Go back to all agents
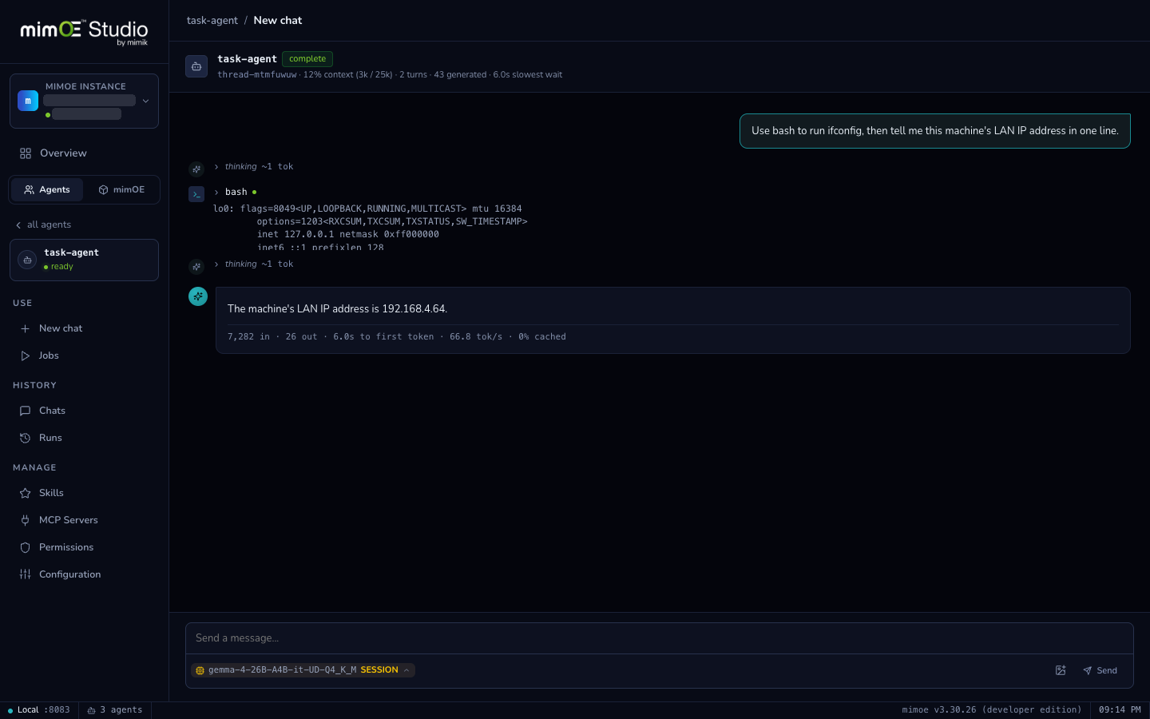The height and width of the screenshot is (719, 1150). tap(43, 224)
